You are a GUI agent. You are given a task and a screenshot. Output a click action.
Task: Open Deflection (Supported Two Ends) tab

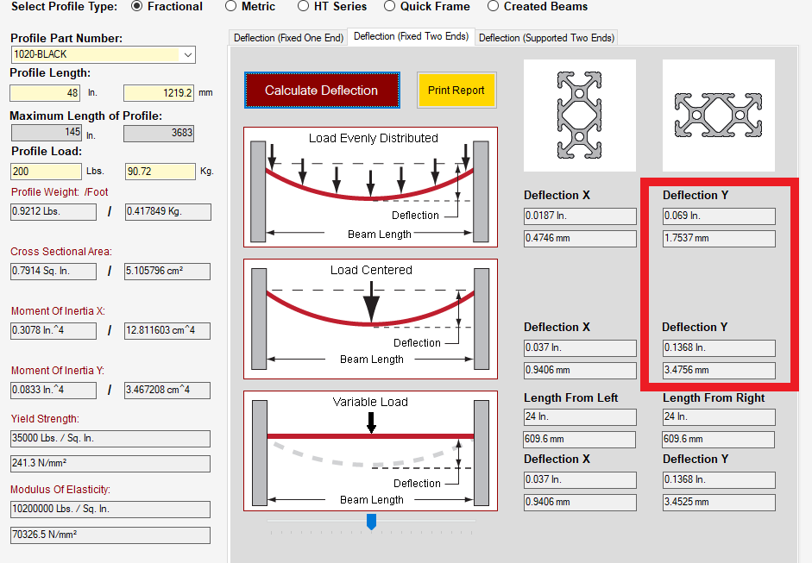[x=546, y=38]
